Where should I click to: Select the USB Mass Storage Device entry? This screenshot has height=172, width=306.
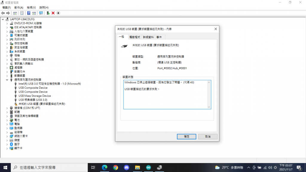point(35,96)
